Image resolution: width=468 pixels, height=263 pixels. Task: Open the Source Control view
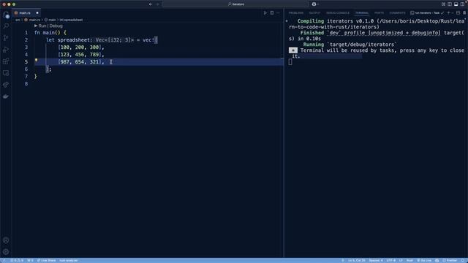6,38
